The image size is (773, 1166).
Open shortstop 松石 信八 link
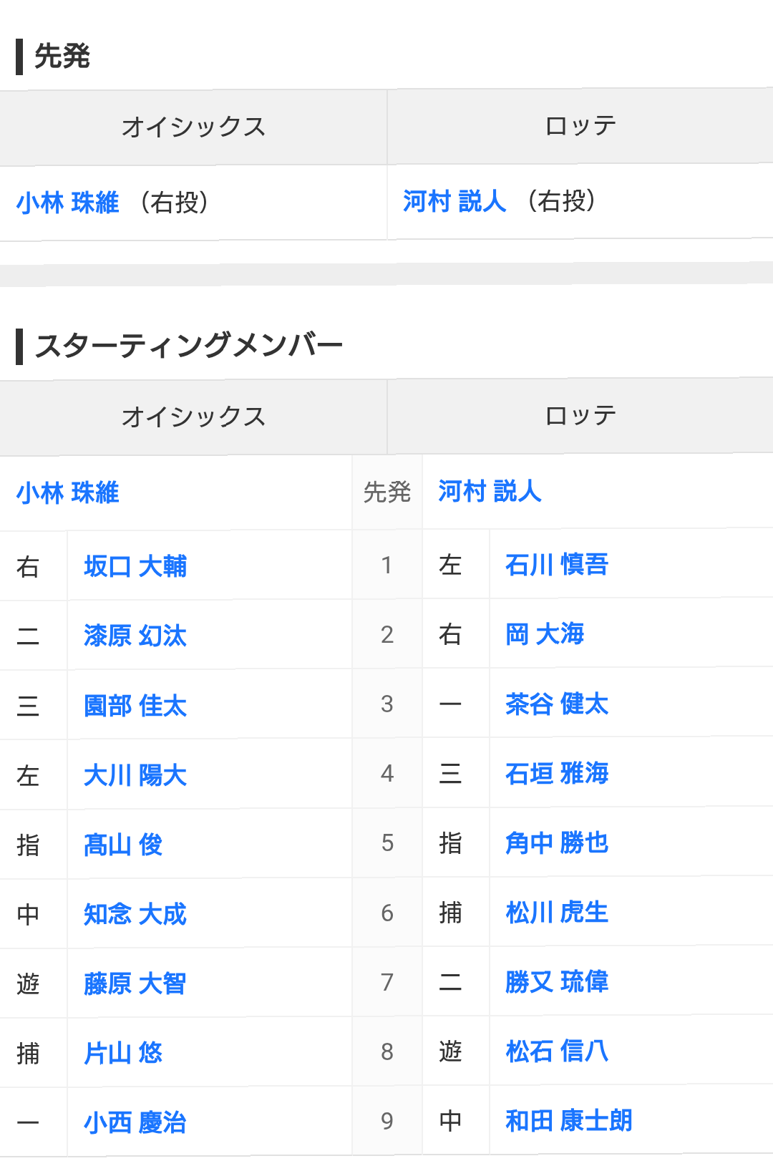pos(556,1051)
